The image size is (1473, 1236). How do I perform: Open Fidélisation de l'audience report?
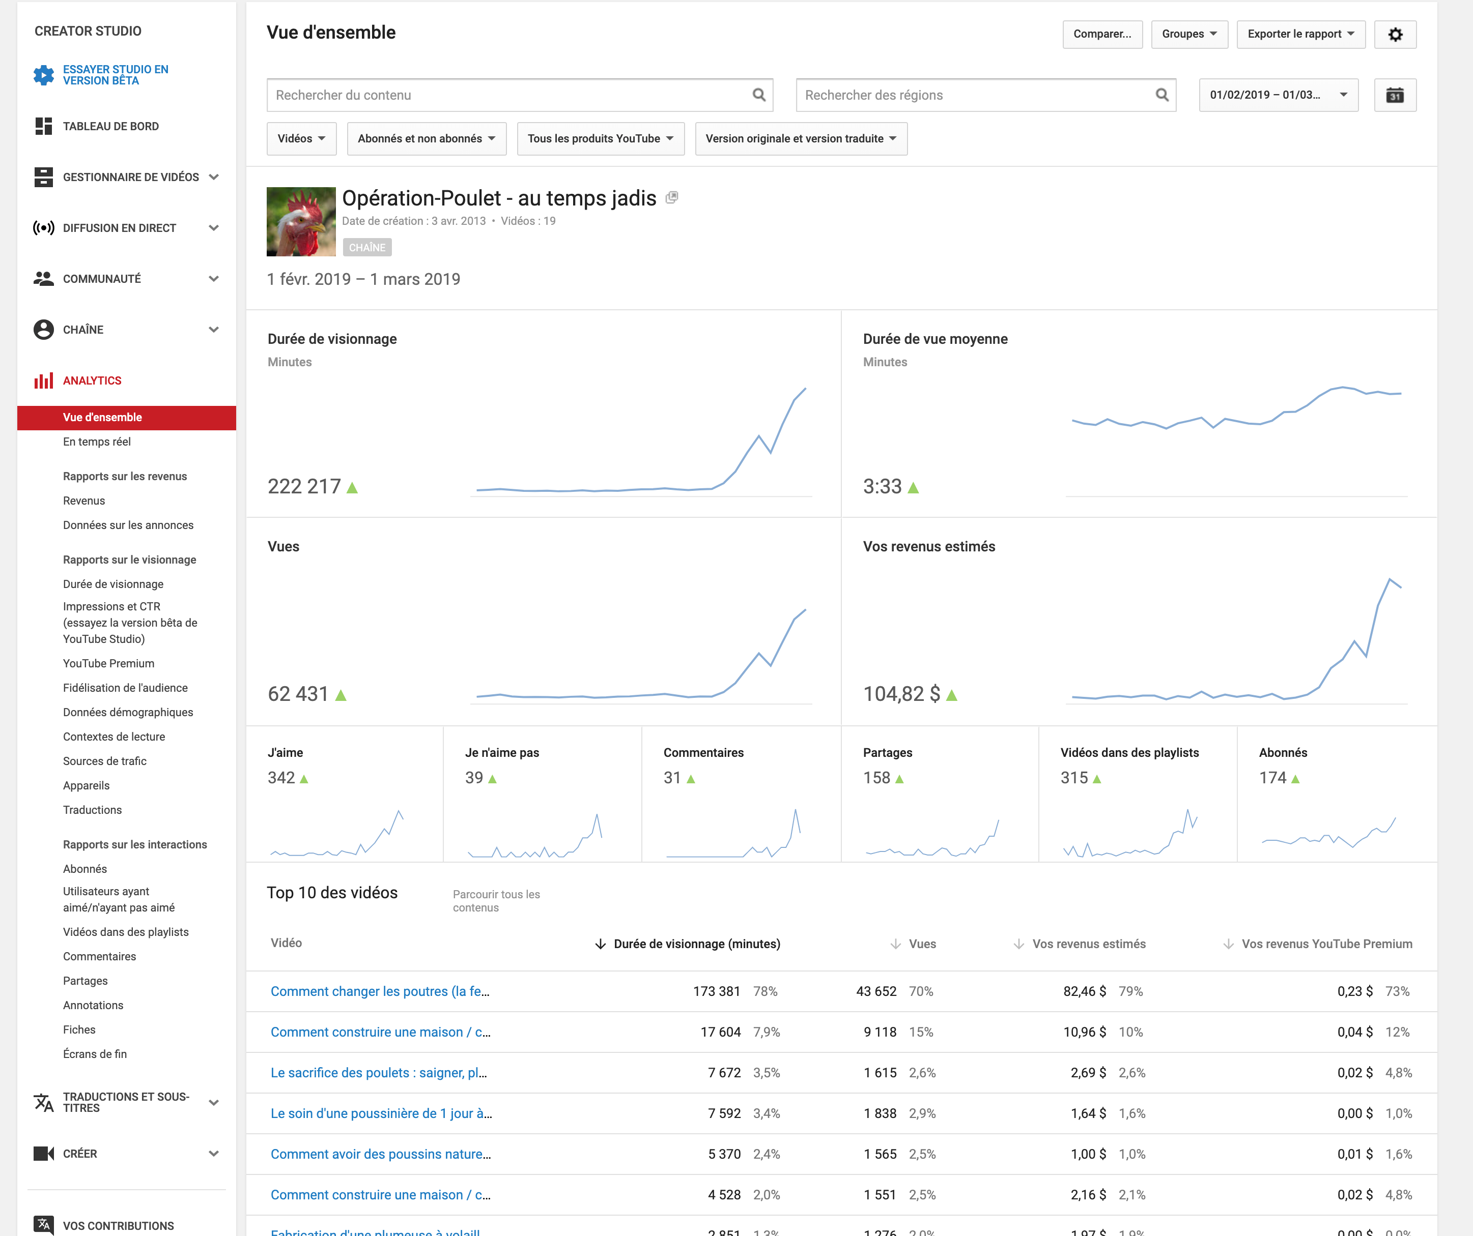pos(126,688)
